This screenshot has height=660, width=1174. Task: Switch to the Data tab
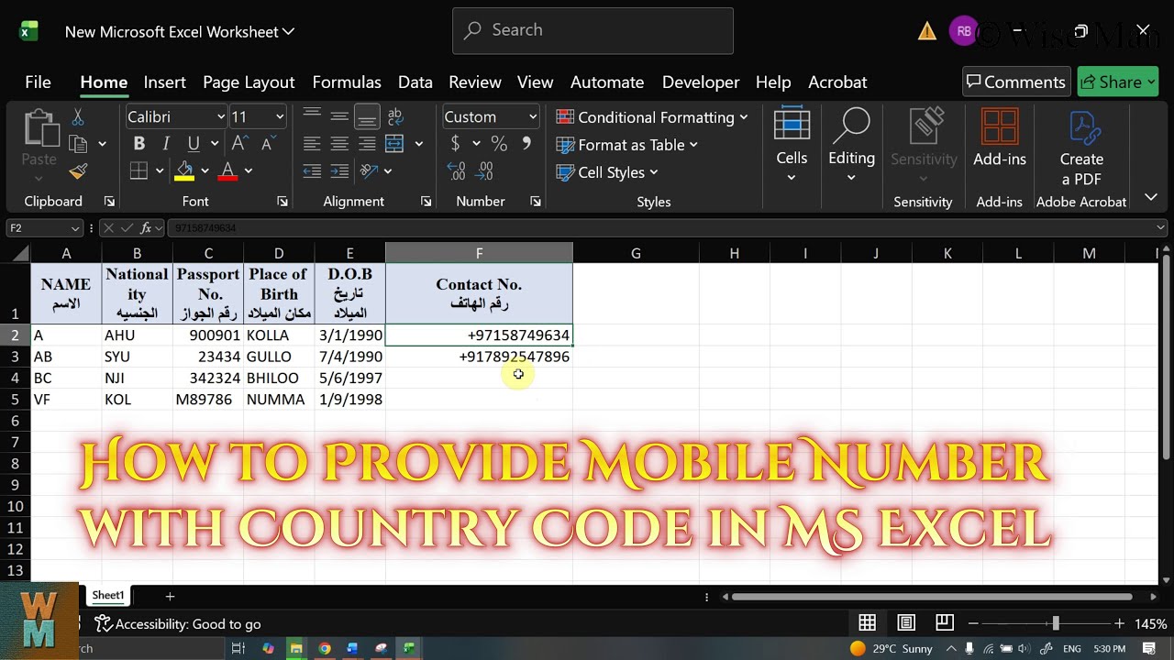tap(415, 82)
